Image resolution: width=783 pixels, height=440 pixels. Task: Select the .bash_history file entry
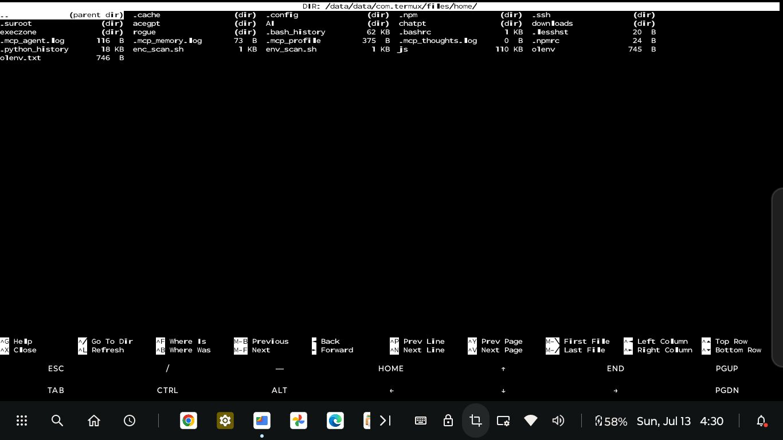tap(297, 32)
